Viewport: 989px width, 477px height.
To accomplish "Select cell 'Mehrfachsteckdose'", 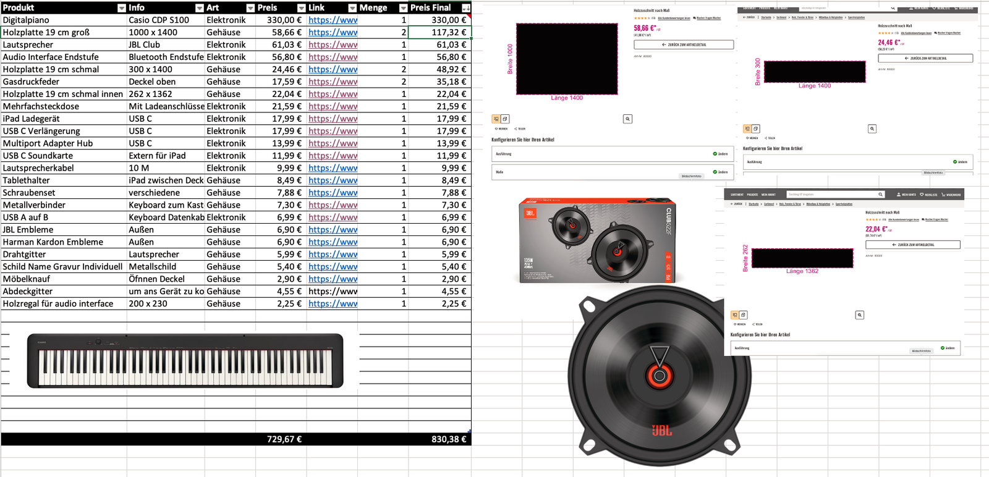I will click(64, 106).
